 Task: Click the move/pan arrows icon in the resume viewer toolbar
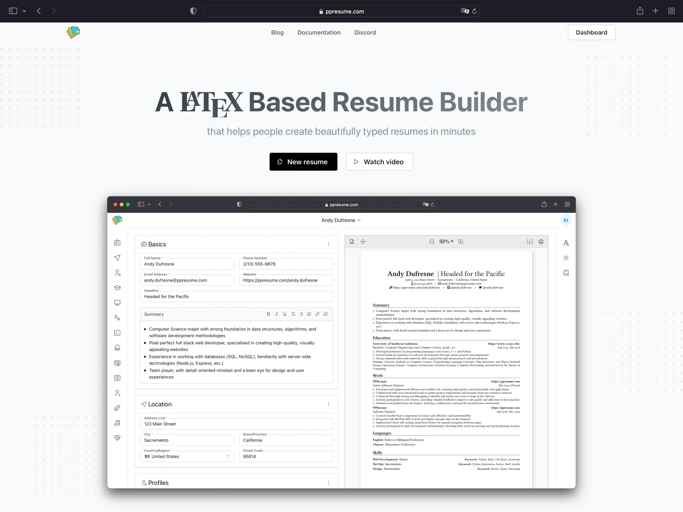363,241
